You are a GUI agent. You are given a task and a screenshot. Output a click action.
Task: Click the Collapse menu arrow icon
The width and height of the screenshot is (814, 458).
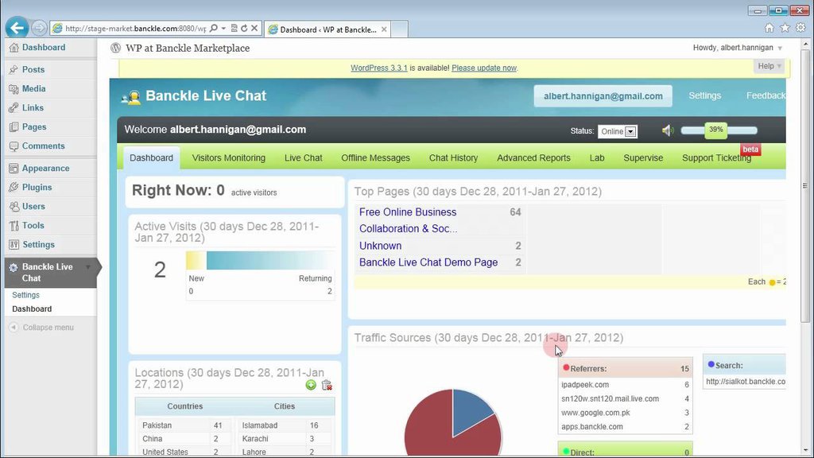coord(14,327)
